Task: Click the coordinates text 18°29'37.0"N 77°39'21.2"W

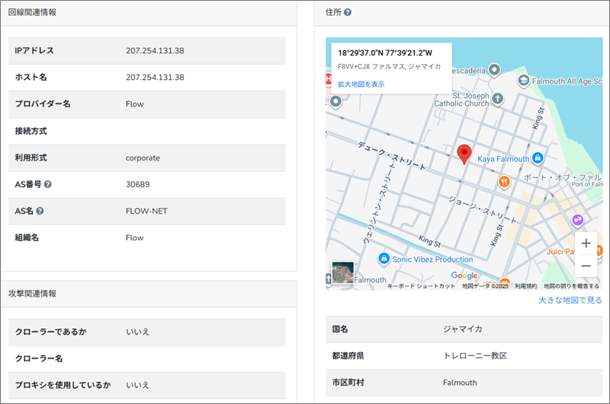Action: click(x=385, y=53)
